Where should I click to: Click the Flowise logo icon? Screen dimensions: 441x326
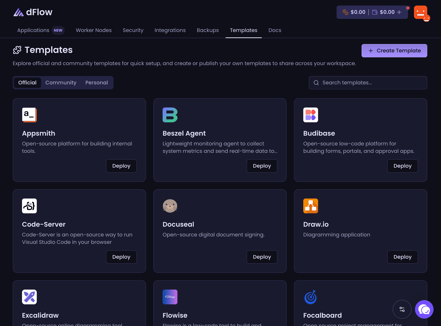pos(170,297)
